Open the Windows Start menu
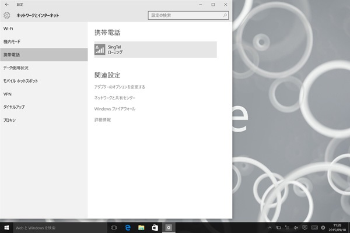This screenshot has width=350, height=233. (6, 228)
